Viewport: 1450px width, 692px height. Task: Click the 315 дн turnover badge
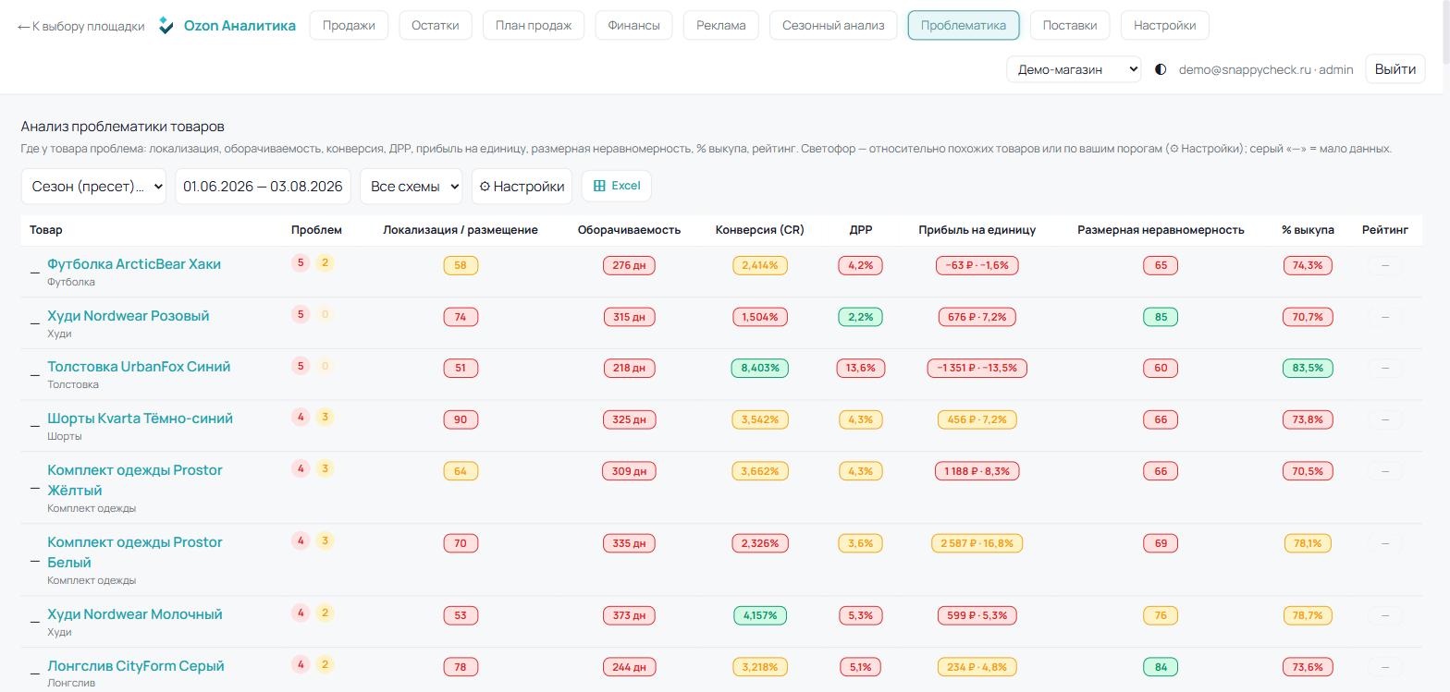pos(629,317)
